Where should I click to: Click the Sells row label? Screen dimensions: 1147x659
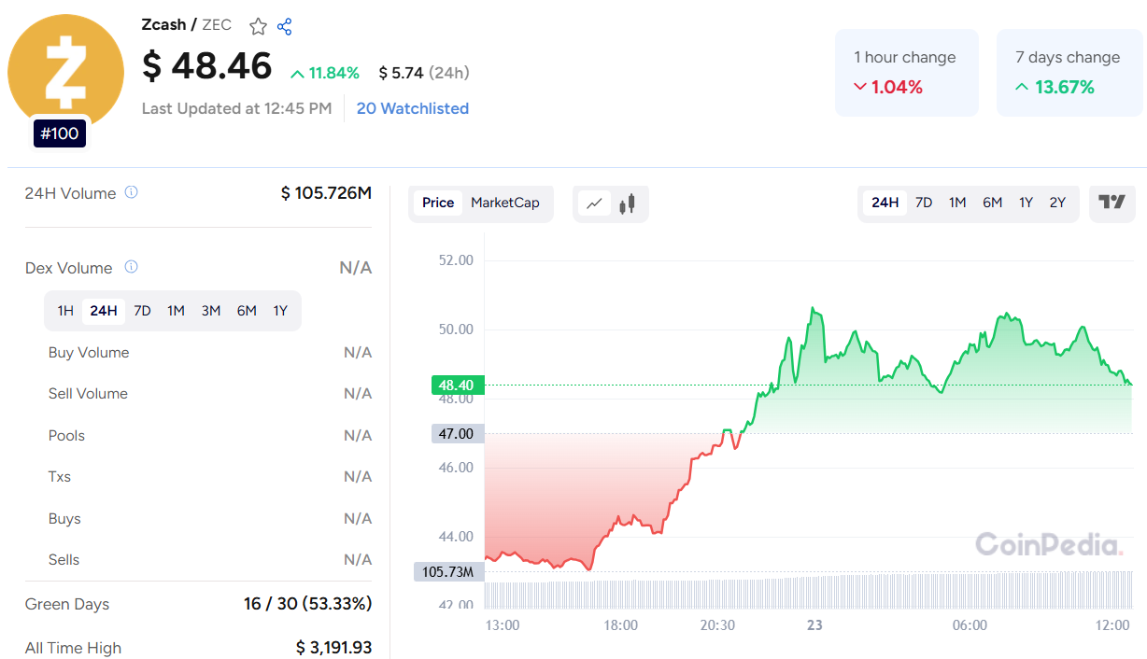pyautogui.click(x=64, y=560)
